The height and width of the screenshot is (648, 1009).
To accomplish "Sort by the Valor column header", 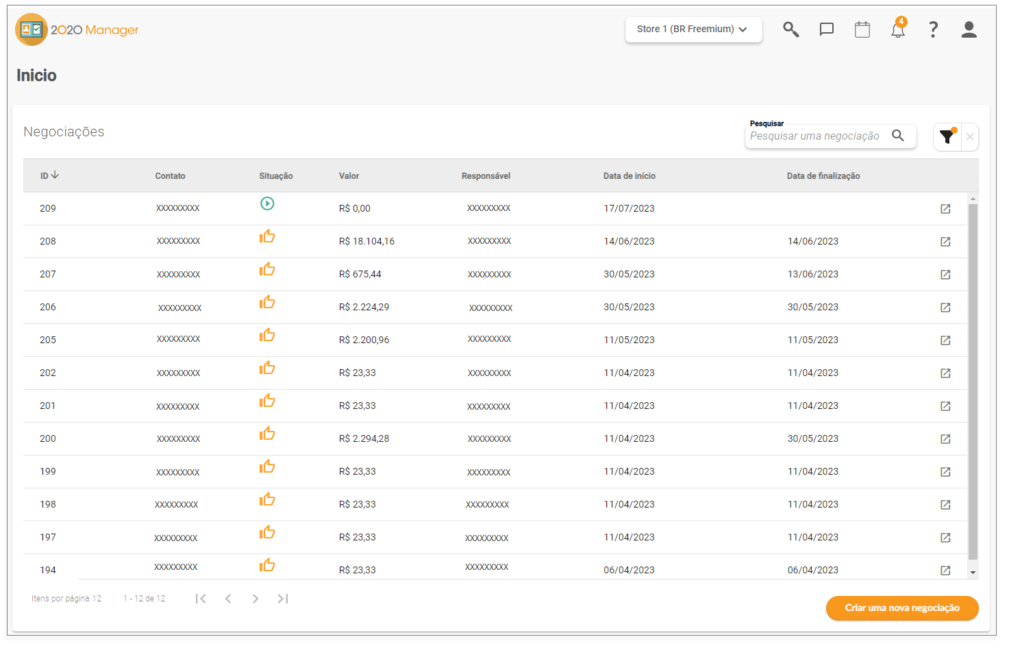I will pos(349,176).
